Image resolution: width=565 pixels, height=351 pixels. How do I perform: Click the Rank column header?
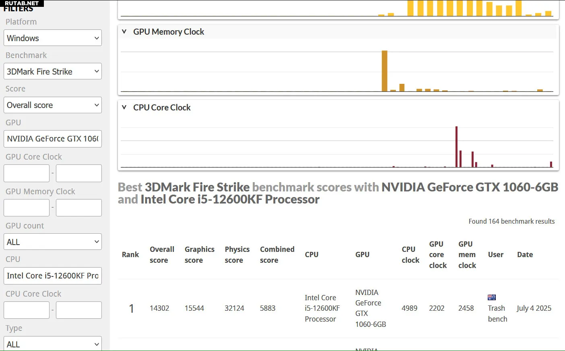point(130,255)
